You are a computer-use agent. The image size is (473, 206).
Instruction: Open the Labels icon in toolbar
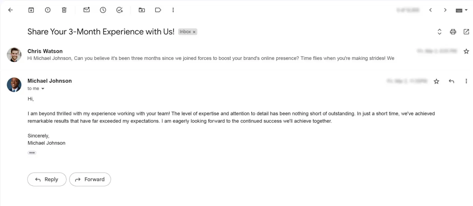(158, 10)
